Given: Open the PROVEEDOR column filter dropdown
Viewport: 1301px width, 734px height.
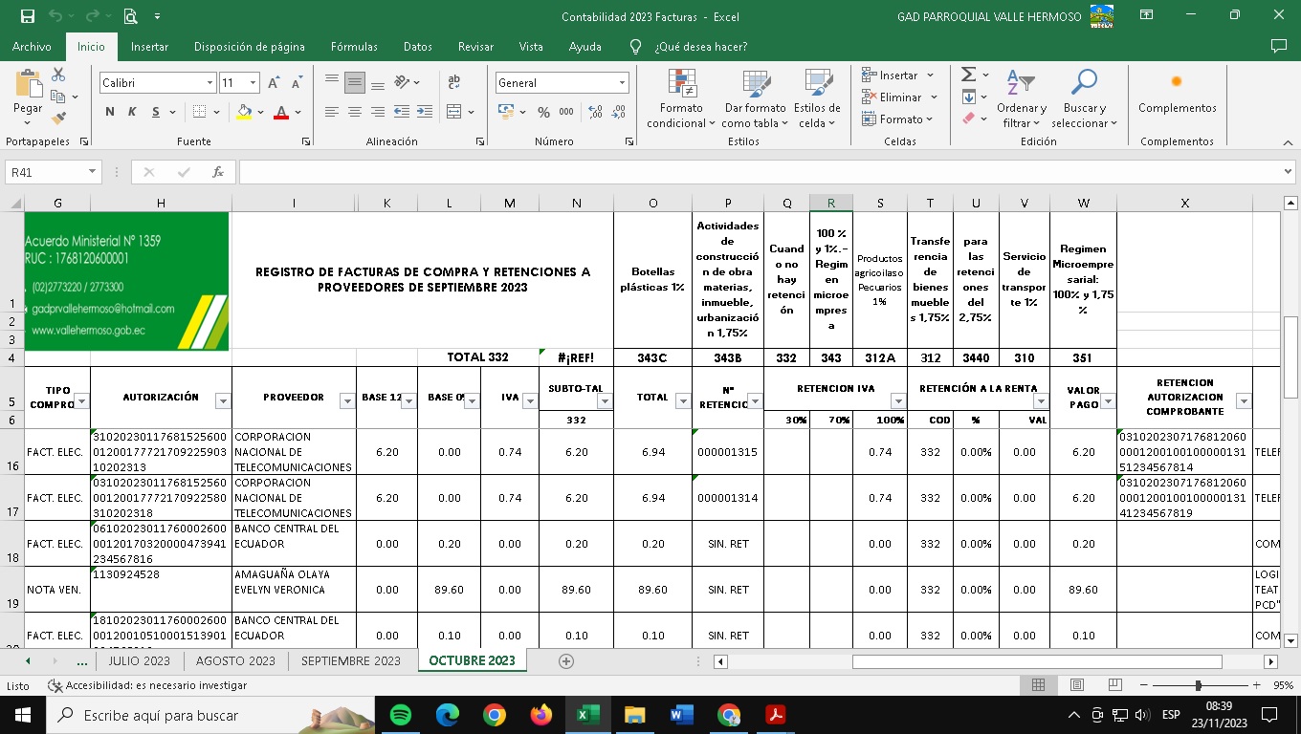Looking at the screenshot, I should [347, 401].
